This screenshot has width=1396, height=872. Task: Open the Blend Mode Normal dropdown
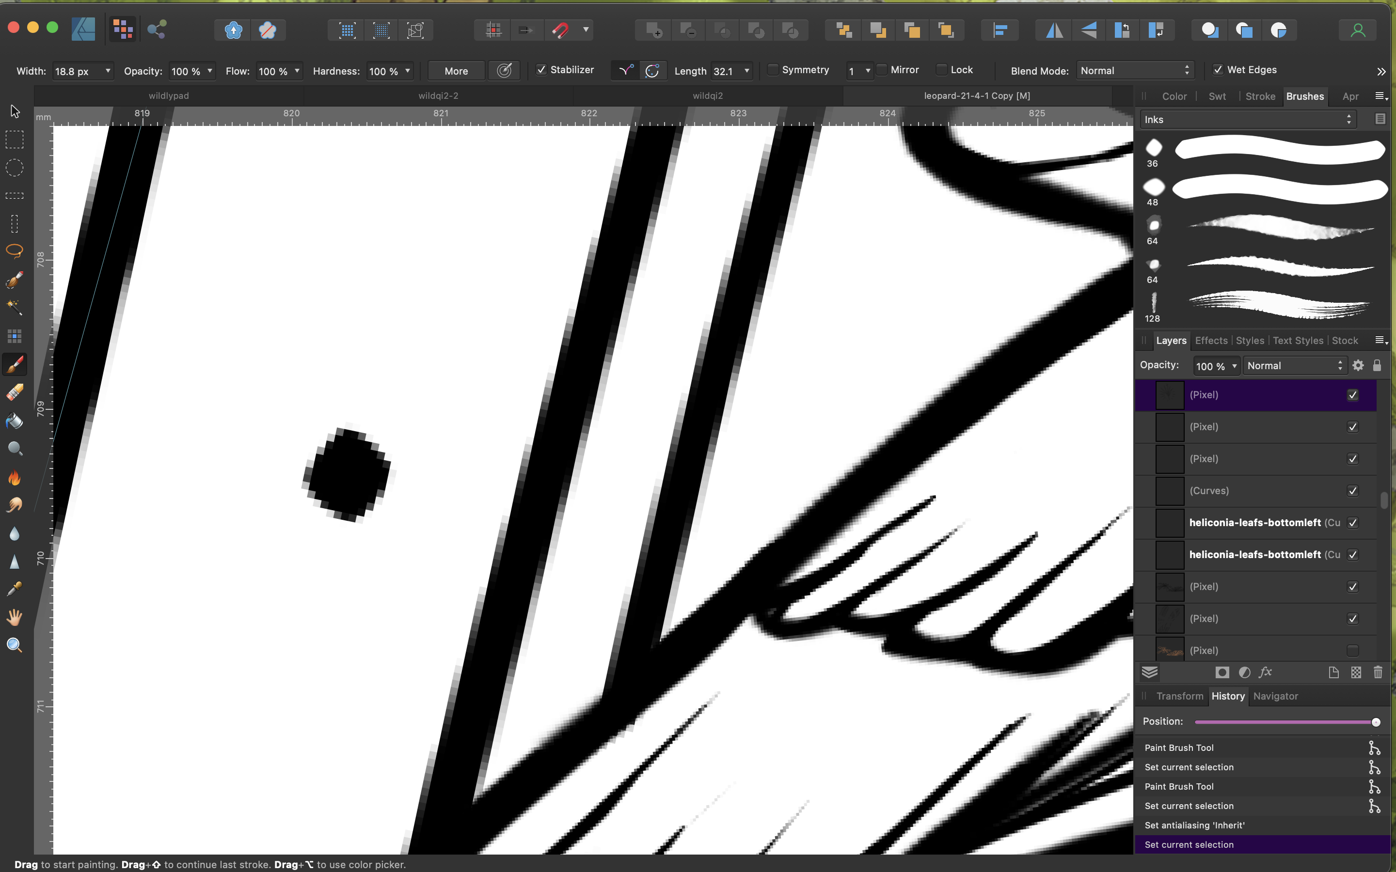(x=1135, y=70)
